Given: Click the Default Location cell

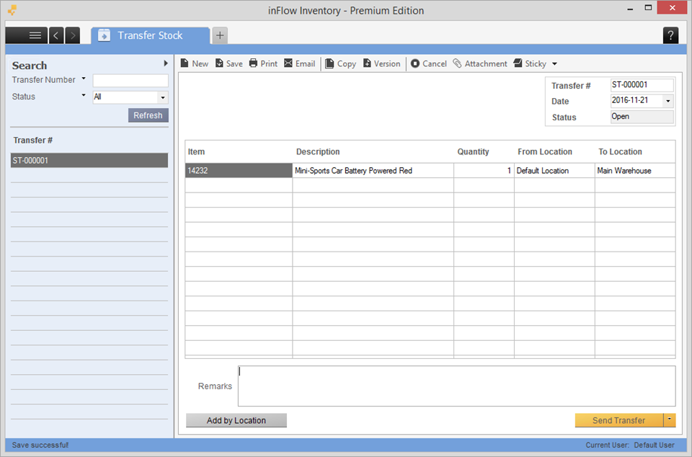Looking at the screenshot, I should click(x=555, y=171).
